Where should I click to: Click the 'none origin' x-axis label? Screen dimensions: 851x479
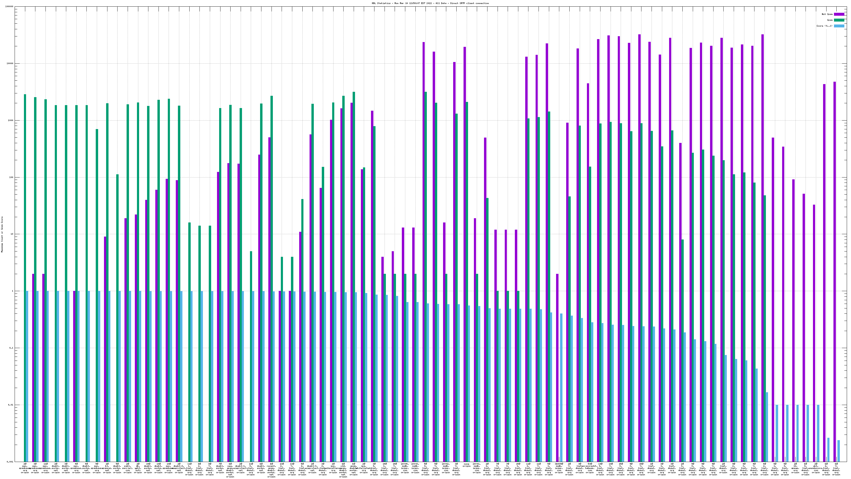[466, 465]
